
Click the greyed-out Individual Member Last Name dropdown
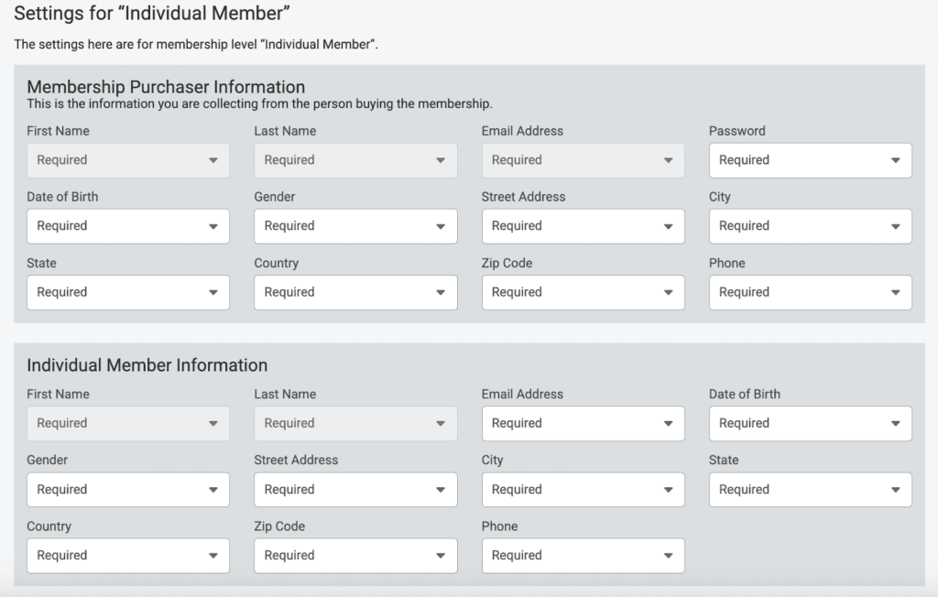point(355,423)
